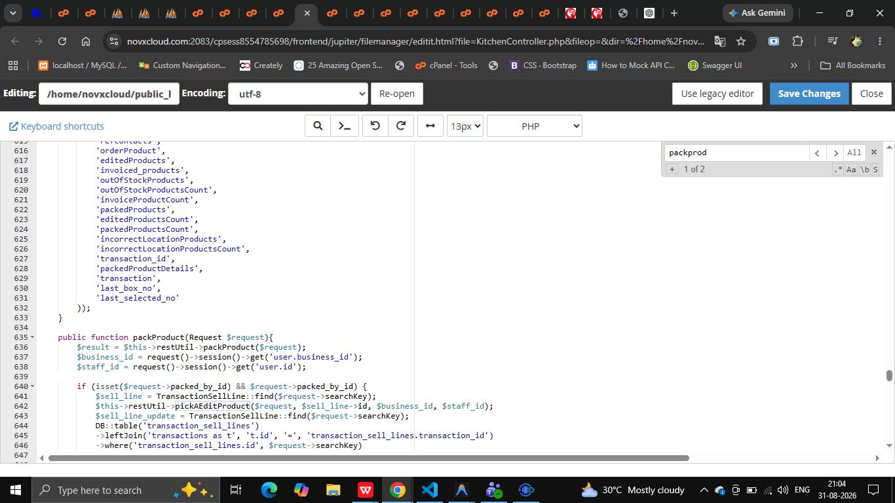Viewport: 895px width, 503px height.
Task: Undo the last edit in editor
Action: pyautogui.click(x=375, y=126)
